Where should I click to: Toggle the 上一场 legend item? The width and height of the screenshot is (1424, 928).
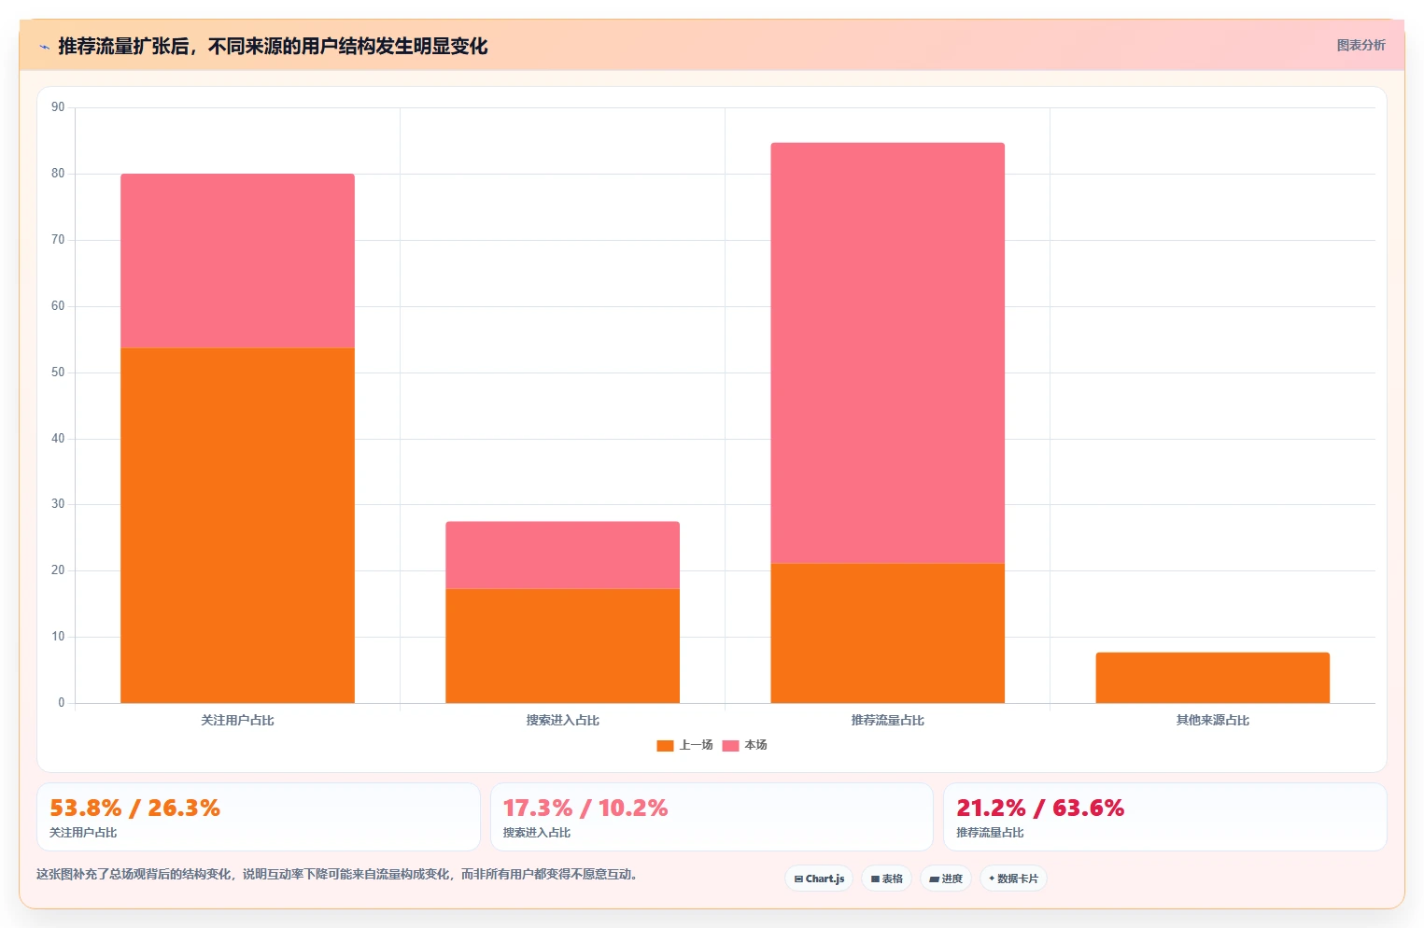click(x=685, y=745)
